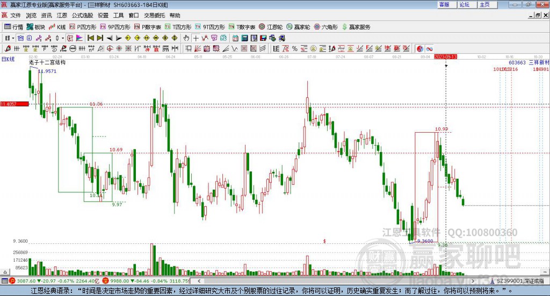Click the 深 Shenzhen index status icon
This screenshot has height=296, width=550.
coord(106,281)
